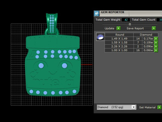
Task: Click green arrow beside Save Report
Action: (x=154, y=28)
